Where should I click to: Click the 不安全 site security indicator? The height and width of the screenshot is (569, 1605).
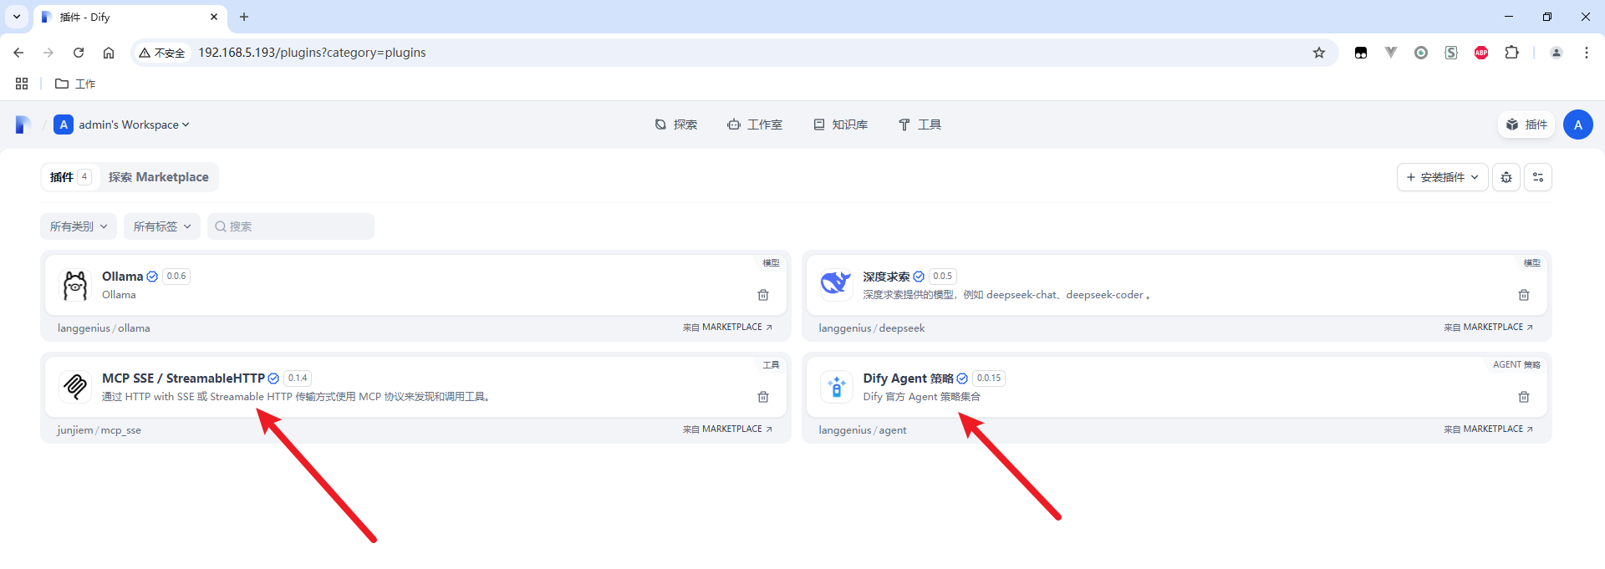(162, 53)
